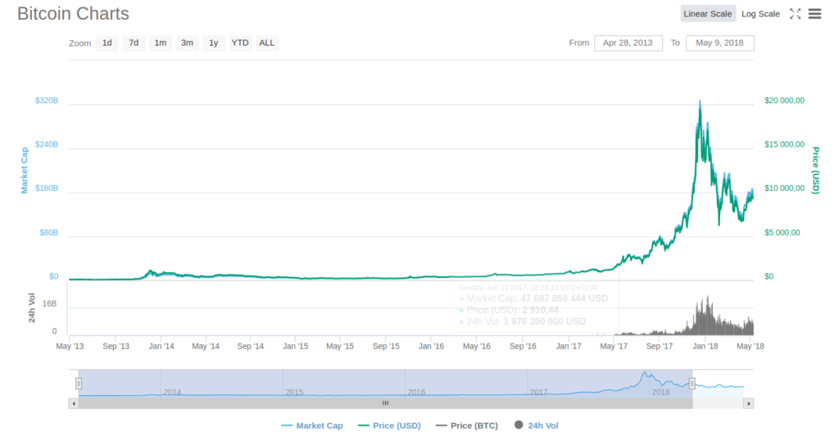
Task: Switch to Log Scale
Action: 760,14
